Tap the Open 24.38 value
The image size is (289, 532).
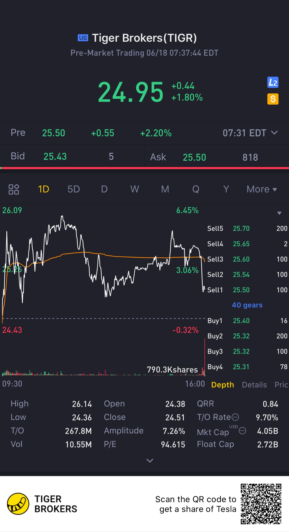coord(175,404)
